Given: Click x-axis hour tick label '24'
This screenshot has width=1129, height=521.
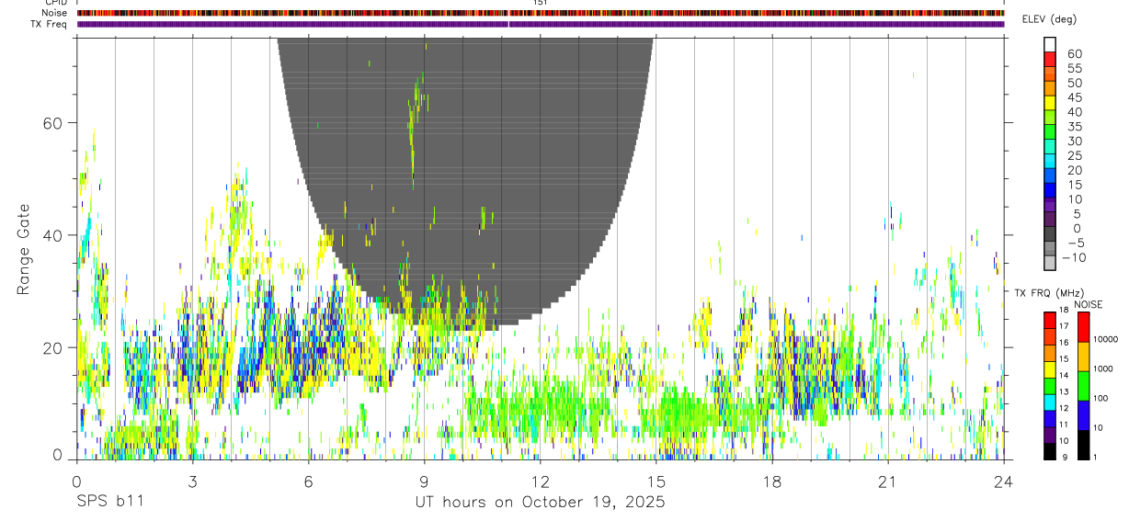Looking at the screenshot, I should [x=1003, y=482].
